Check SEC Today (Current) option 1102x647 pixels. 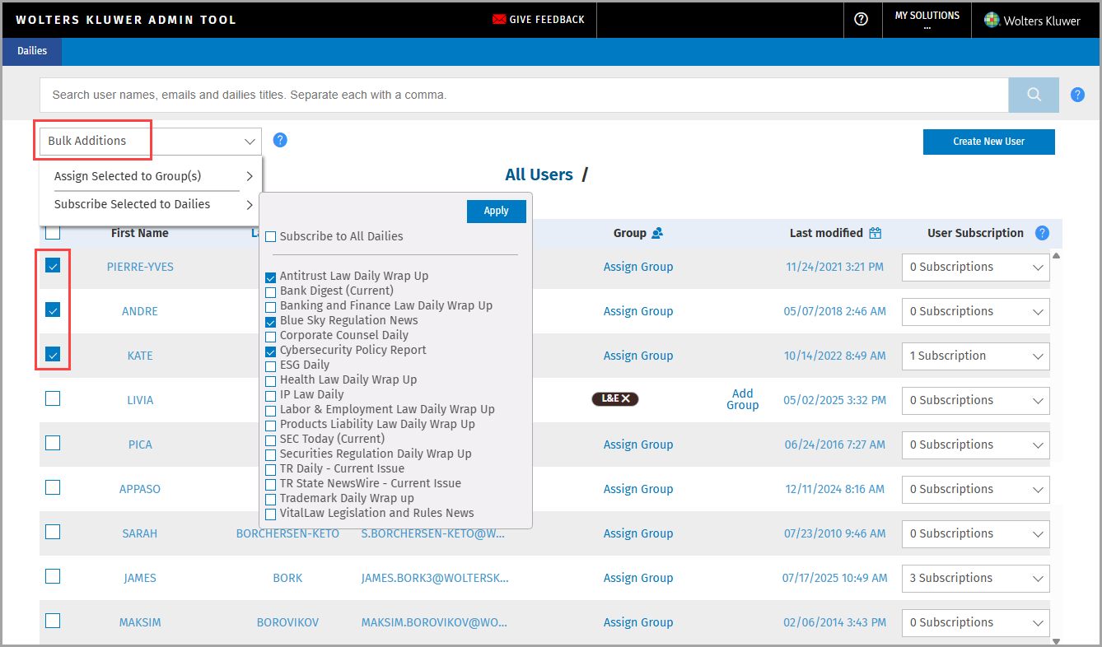271,440
